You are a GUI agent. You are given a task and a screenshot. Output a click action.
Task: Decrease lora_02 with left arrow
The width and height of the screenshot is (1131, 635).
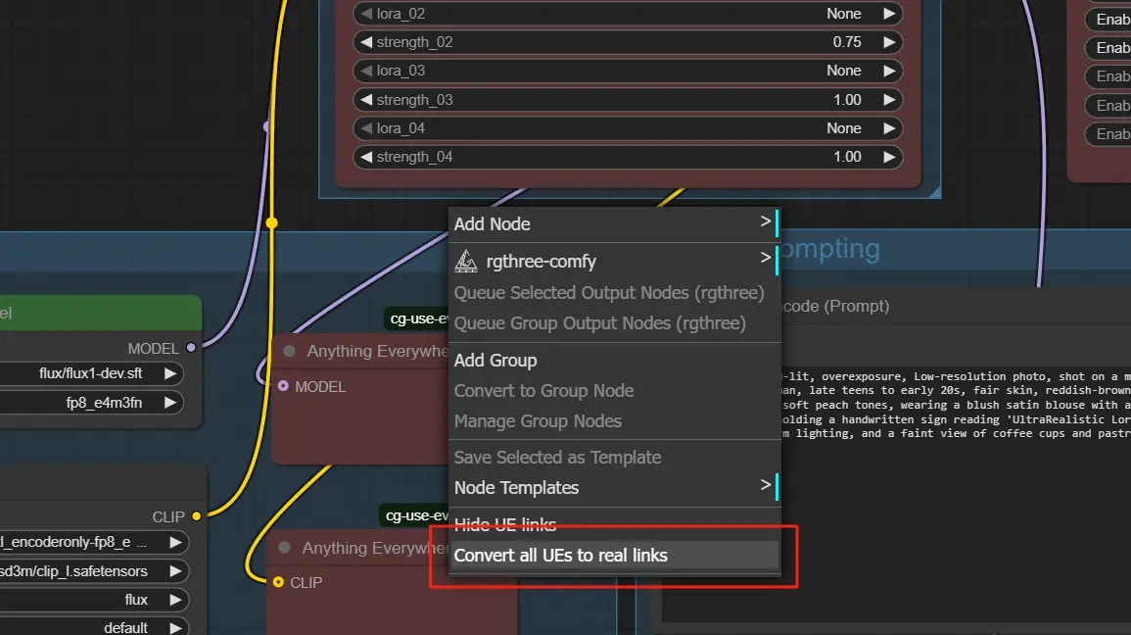click(x=366, y=14)
